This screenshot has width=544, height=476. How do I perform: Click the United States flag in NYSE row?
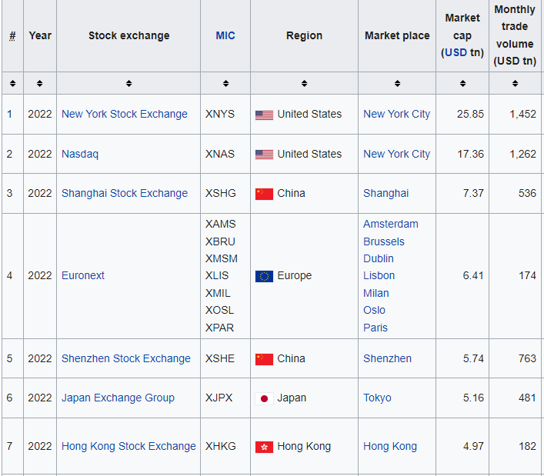coord(264,115)
